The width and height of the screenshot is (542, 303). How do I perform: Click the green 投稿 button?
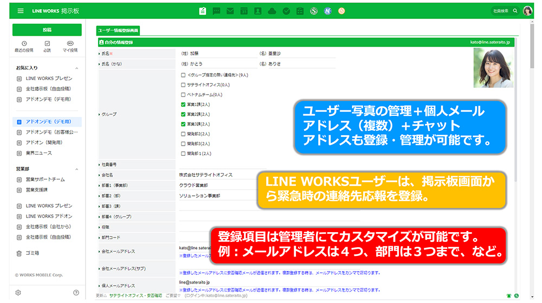pyautogui.click(x=47, y=30)
